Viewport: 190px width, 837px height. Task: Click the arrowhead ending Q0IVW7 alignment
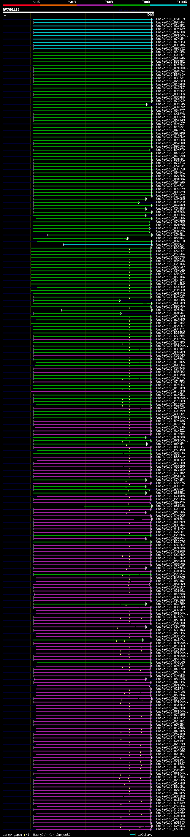tap(121, 313)
